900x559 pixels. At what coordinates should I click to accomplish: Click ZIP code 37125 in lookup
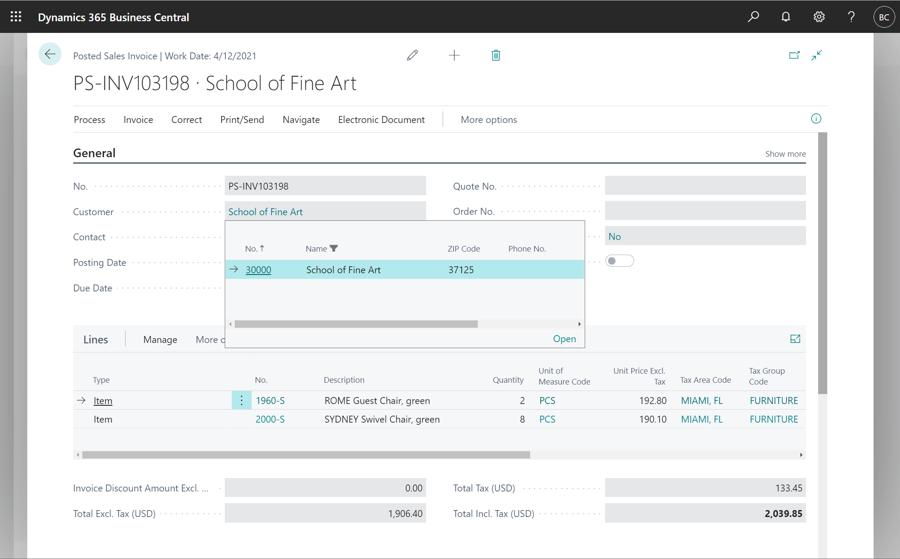[x=461, y=270]
